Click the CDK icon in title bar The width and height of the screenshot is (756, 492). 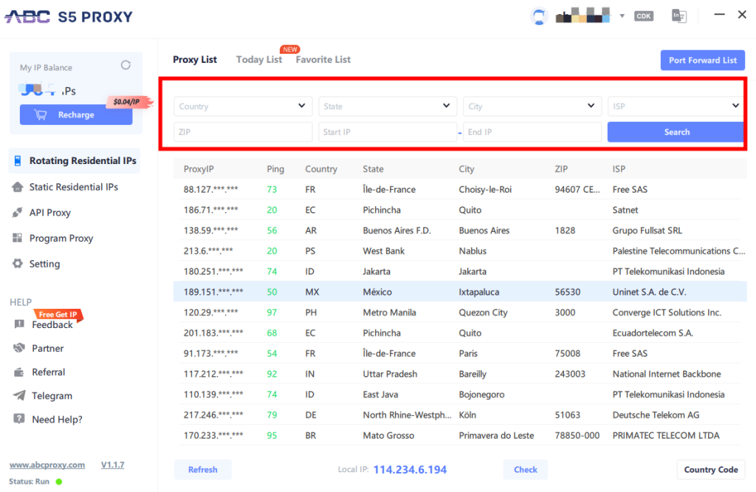coord(644,16)
